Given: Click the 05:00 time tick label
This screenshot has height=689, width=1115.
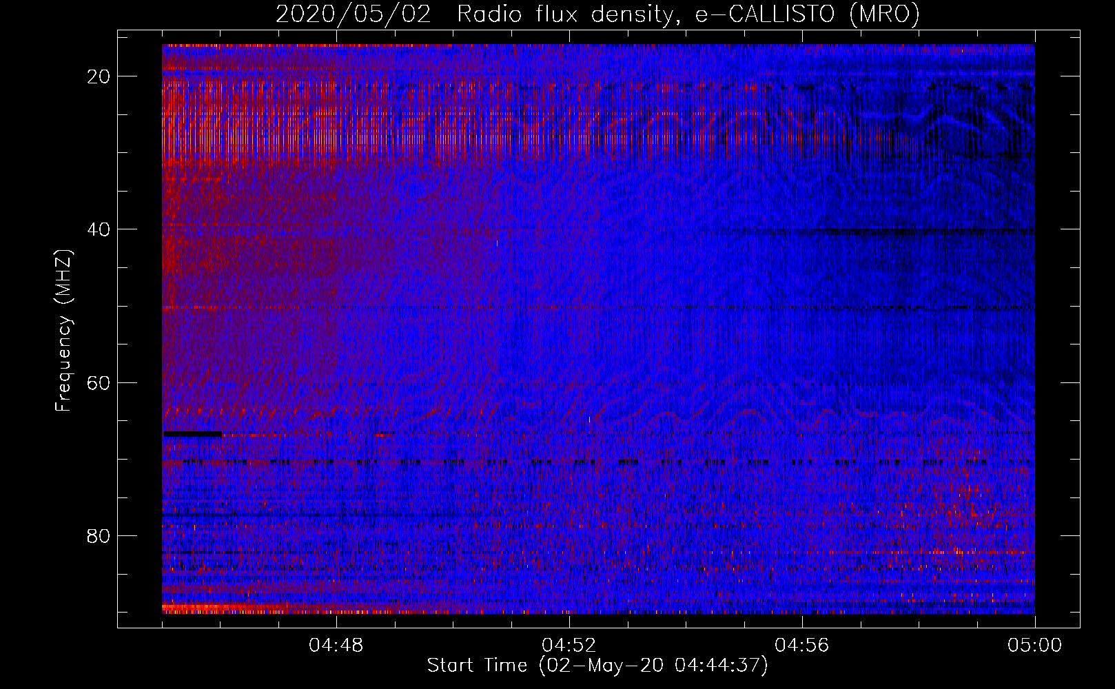Looking at the screenshot, I should 1035,646.
